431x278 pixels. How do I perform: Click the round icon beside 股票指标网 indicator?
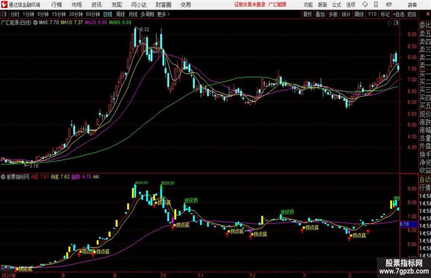3,177
